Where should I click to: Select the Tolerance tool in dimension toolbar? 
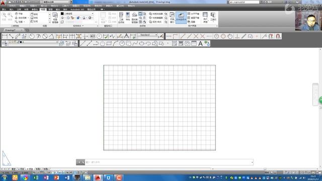click(93, 37)
